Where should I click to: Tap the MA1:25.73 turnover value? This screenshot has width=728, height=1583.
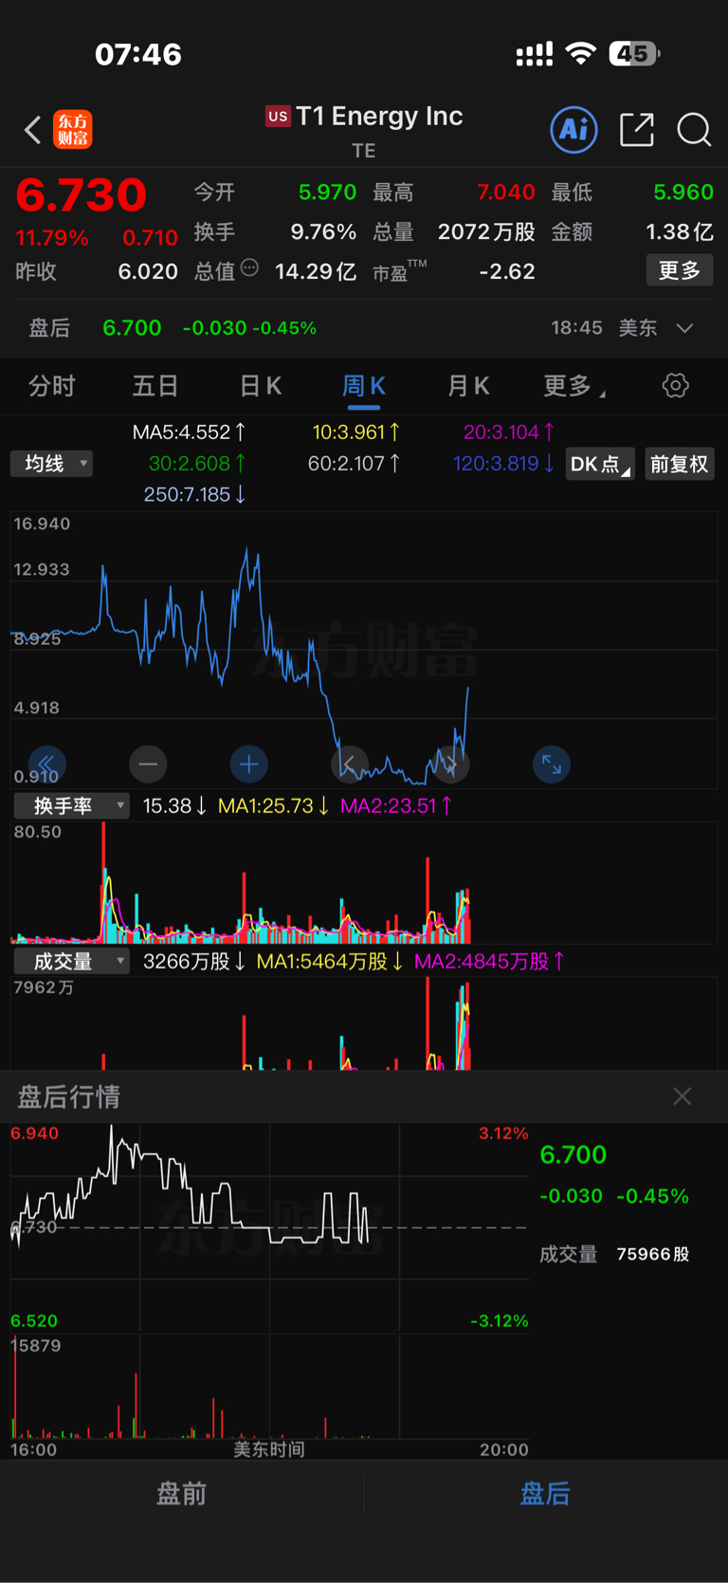[274, 806]
